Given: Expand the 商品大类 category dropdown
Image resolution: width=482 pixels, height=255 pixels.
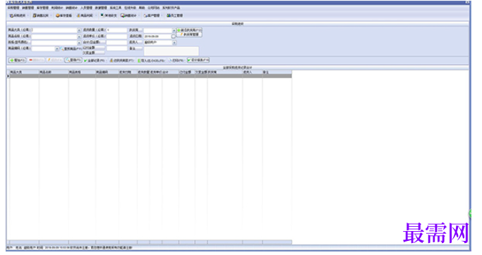Looking at the screenshot, I should coord(79,30).
